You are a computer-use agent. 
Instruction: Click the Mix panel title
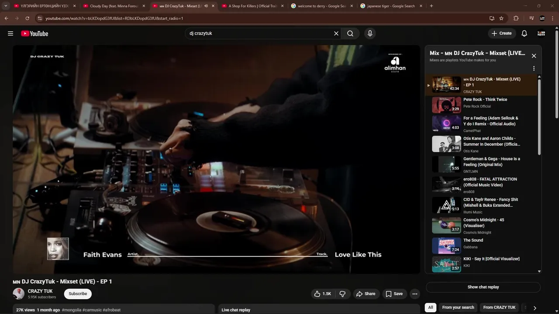click(x=477, y=53)
